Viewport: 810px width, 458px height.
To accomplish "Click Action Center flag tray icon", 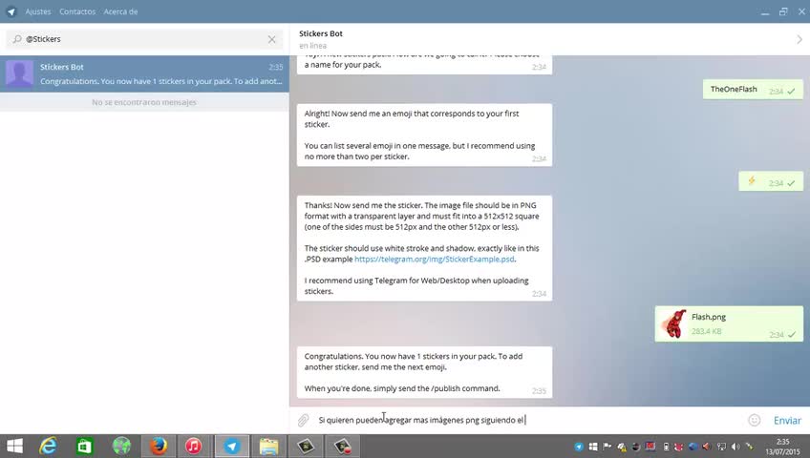I will coord(607,447).
